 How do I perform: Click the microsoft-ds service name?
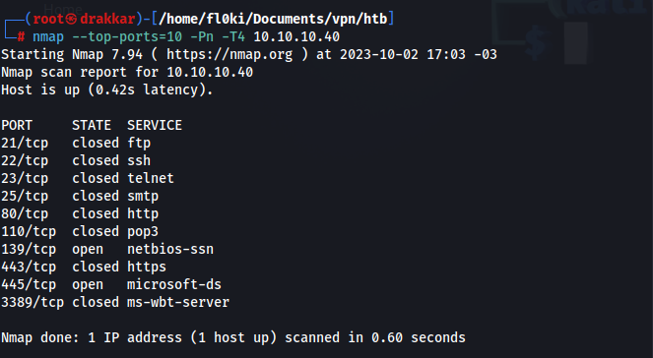[174, 284]
